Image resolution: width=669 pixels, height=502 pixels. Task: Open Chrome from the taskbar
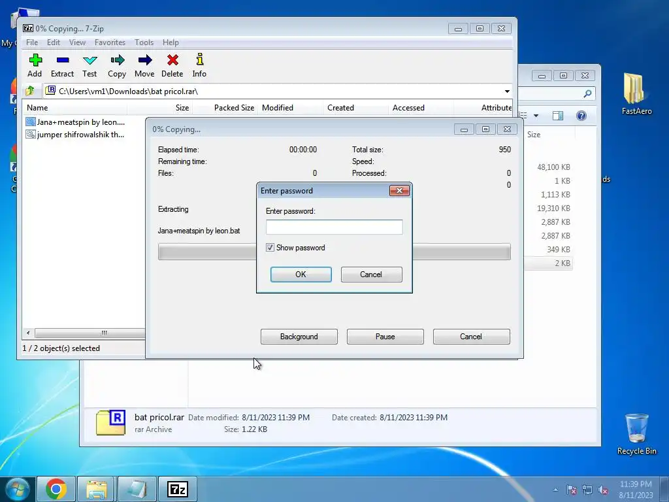(x=56, y=489)
